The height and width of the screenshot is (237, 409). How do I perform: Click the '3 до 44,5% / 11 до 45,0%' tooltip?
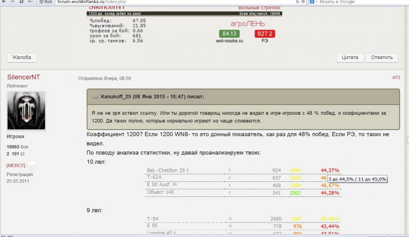[x=357, y=179]
